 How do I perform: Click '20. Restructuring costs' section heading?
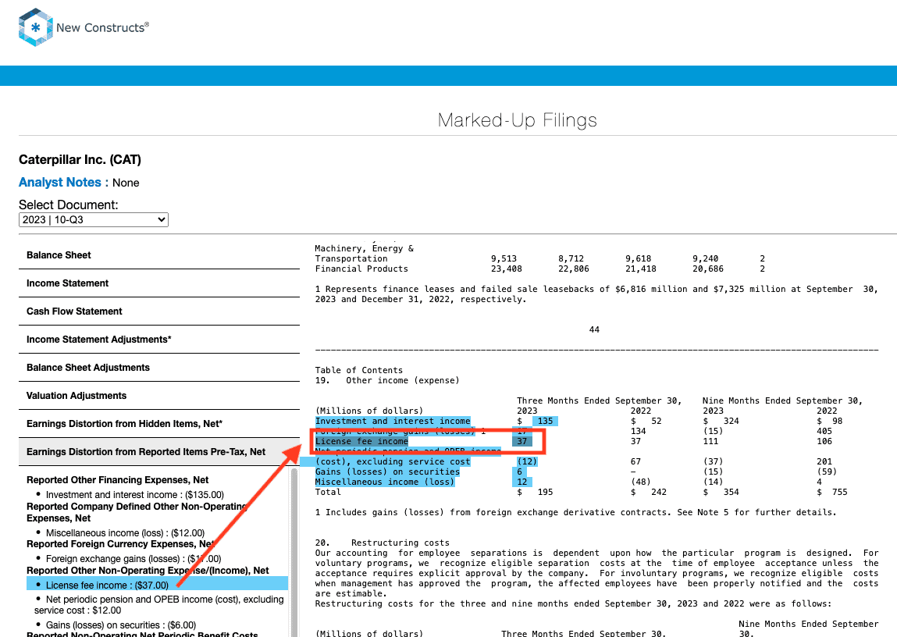pyautogui.click(x=382, y=543)
